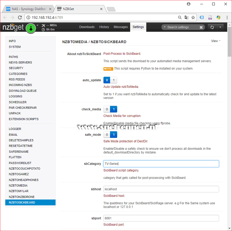Go to RSS FEEDS settings
The height and width of the screenshot is (231, 232).
17,79
